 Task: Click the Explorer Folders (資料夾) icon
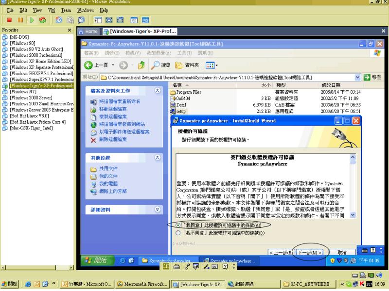(179, 65)
